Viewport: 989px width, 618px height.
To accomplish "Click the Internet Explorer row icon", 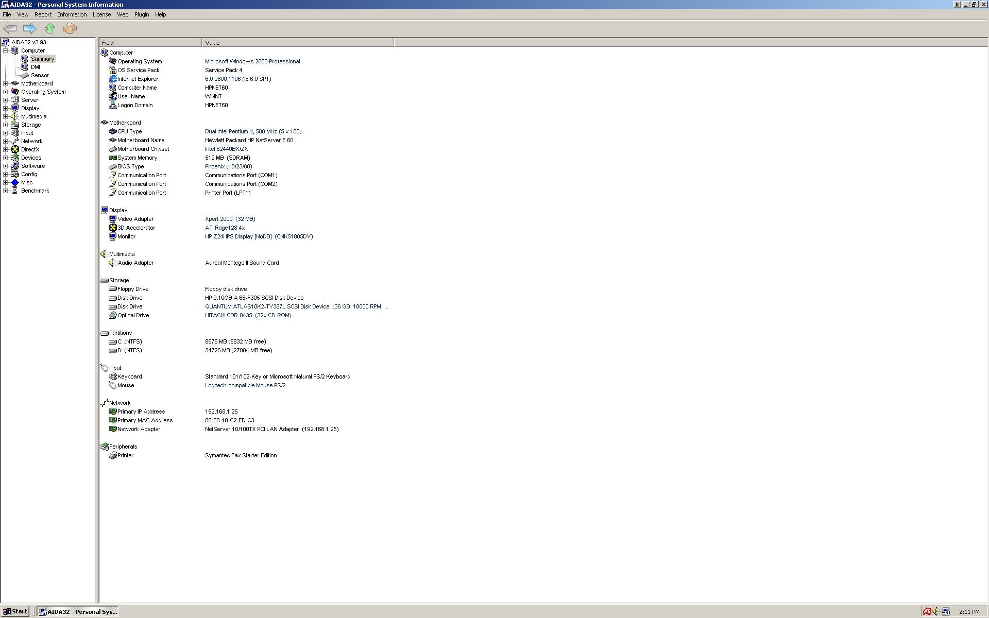I will [113, 79].
